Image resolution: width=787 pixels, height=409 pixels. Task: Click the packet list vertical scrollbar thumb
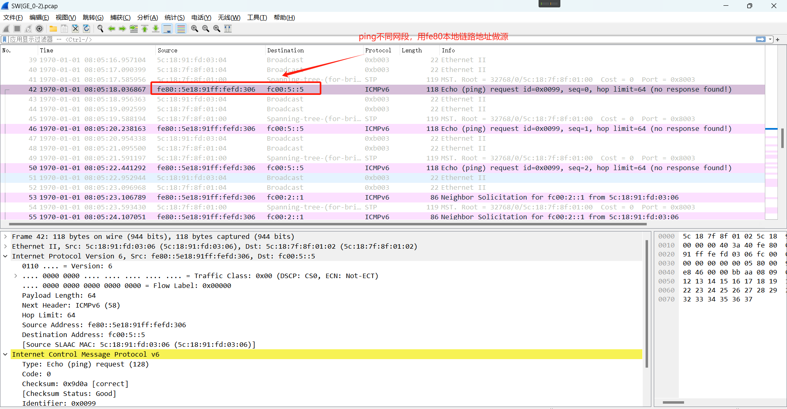(x=782, y=138)
